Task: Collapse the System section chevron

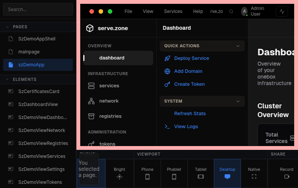Action: (238, 101)
